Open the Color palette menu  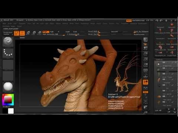15,24
